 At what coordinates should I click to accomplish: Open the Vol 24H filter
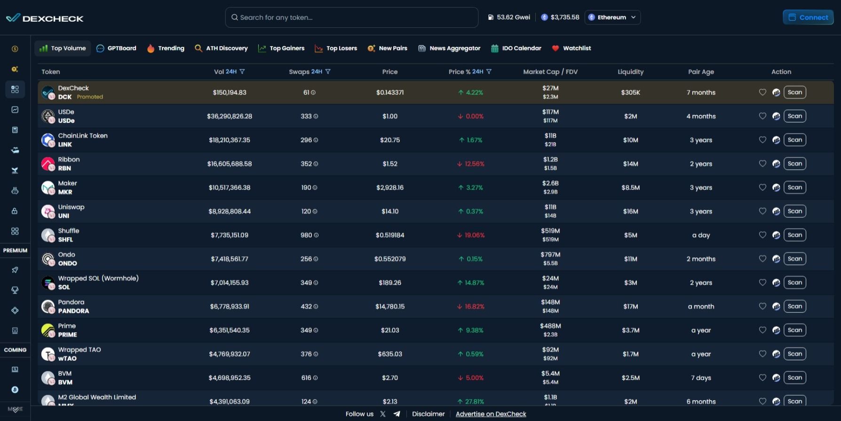(242, 71)
